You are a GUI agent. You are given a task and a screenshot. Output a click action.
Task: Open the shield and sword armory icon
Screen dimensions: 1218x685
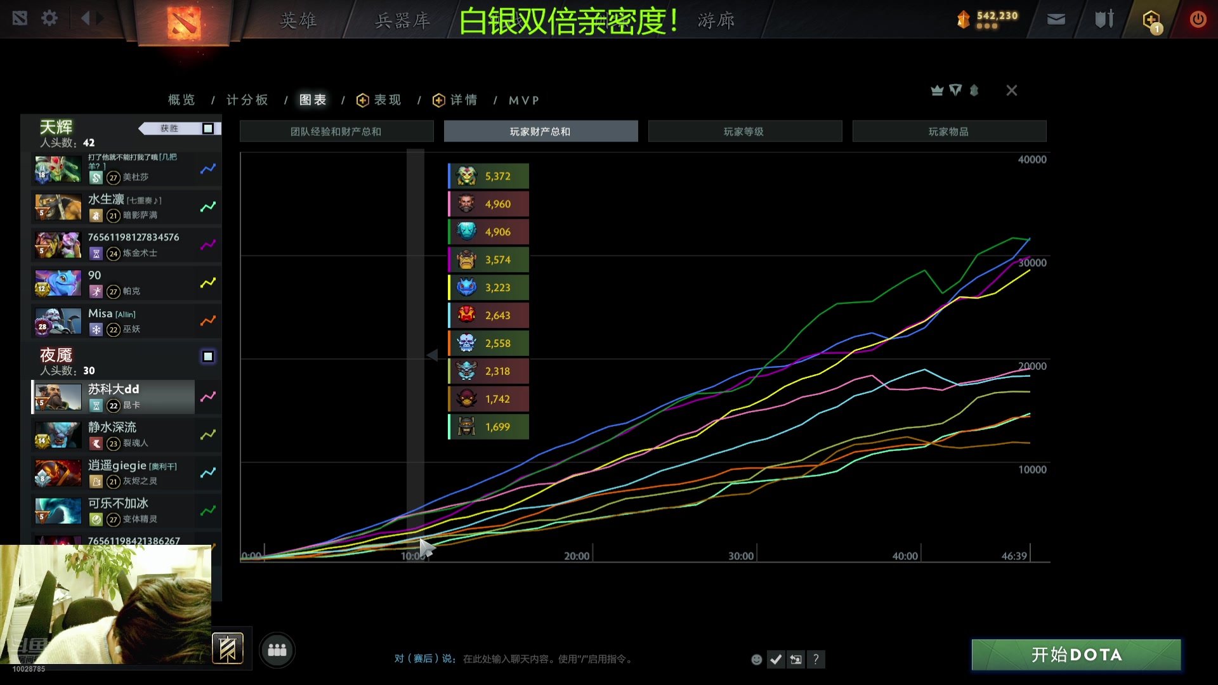pyautogui.click(x=1104, y=19)
